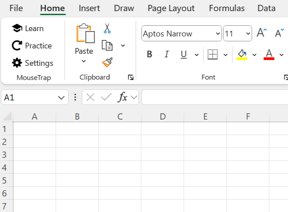The height and width of the screenshot is (212, 288).
Task: Select row 5 header
Action: 6,180
